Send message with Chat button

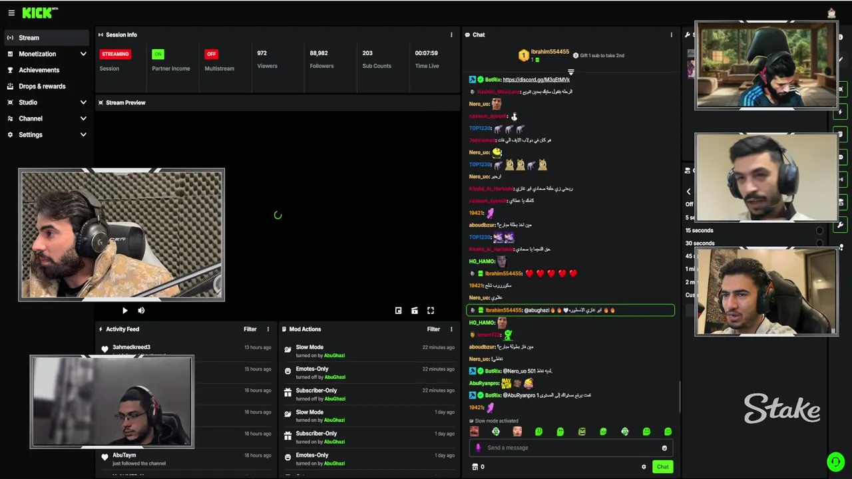coord(662,467)
